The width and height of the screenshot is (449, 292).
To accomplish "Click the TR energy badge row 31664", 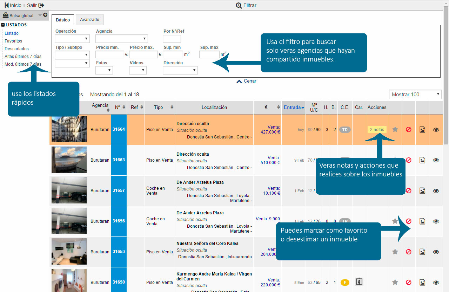I will (345, 130).
